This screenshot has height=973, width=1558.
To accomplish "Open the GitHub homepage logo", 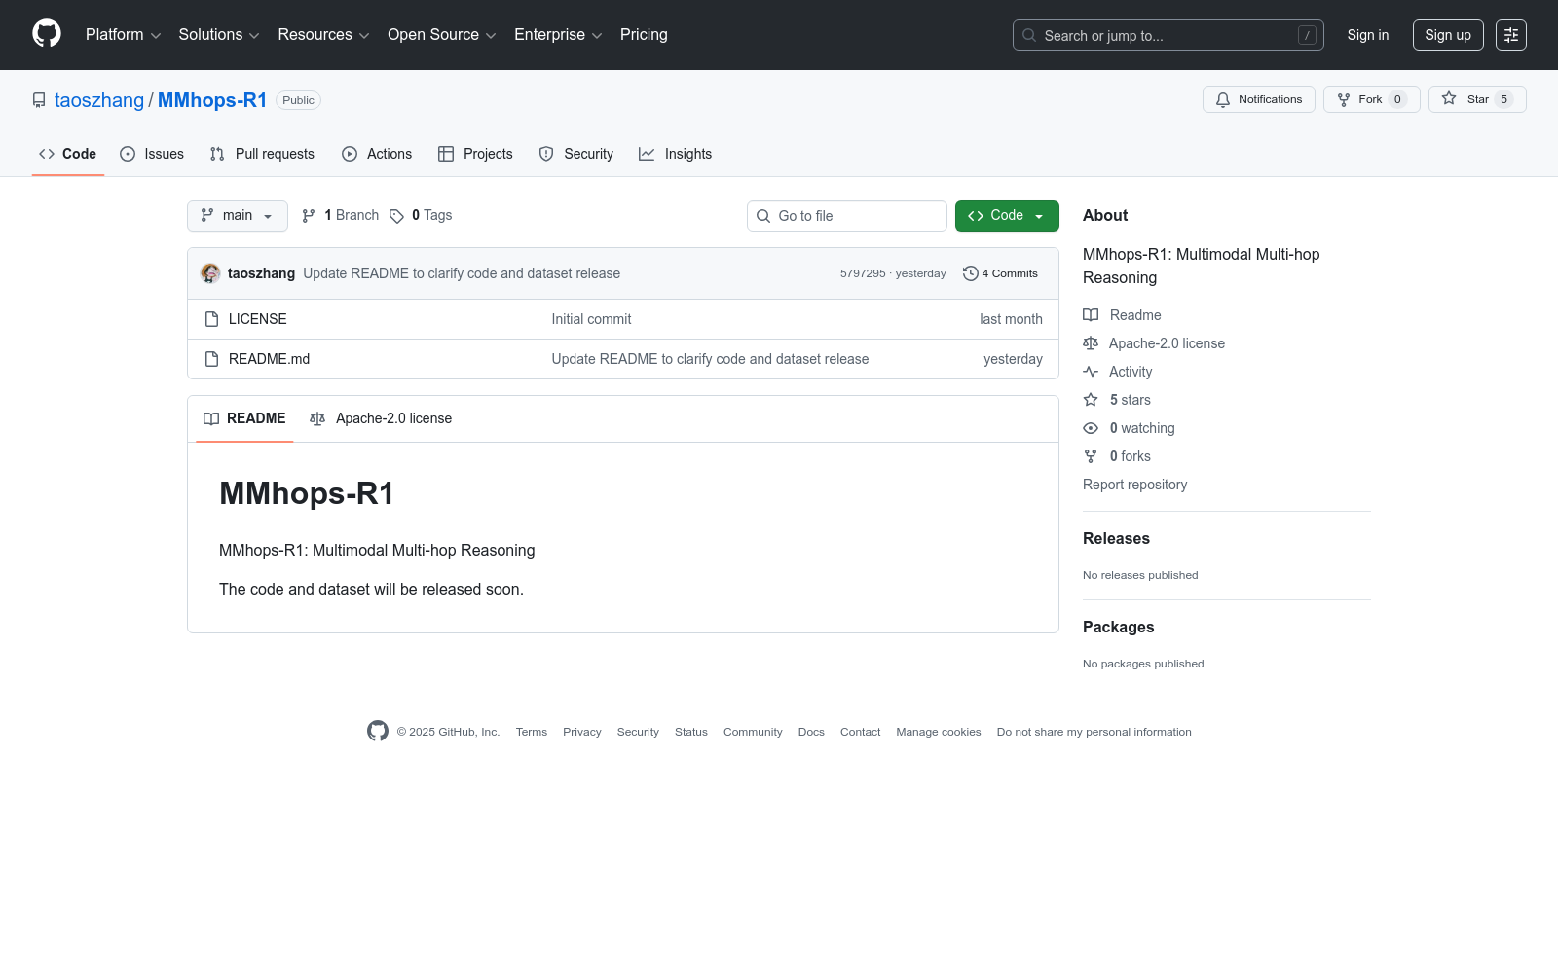I will 47,34.
